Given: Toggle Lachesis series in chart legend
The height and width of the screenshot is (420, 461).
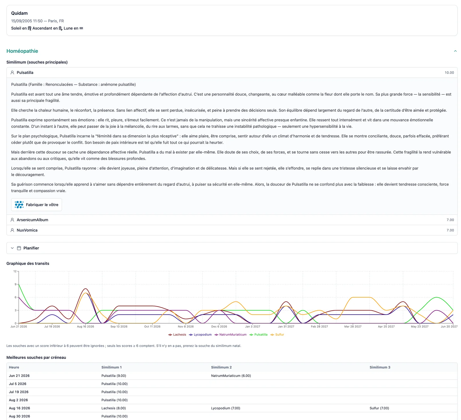Looking at the screenshot, I should [177, 335].
